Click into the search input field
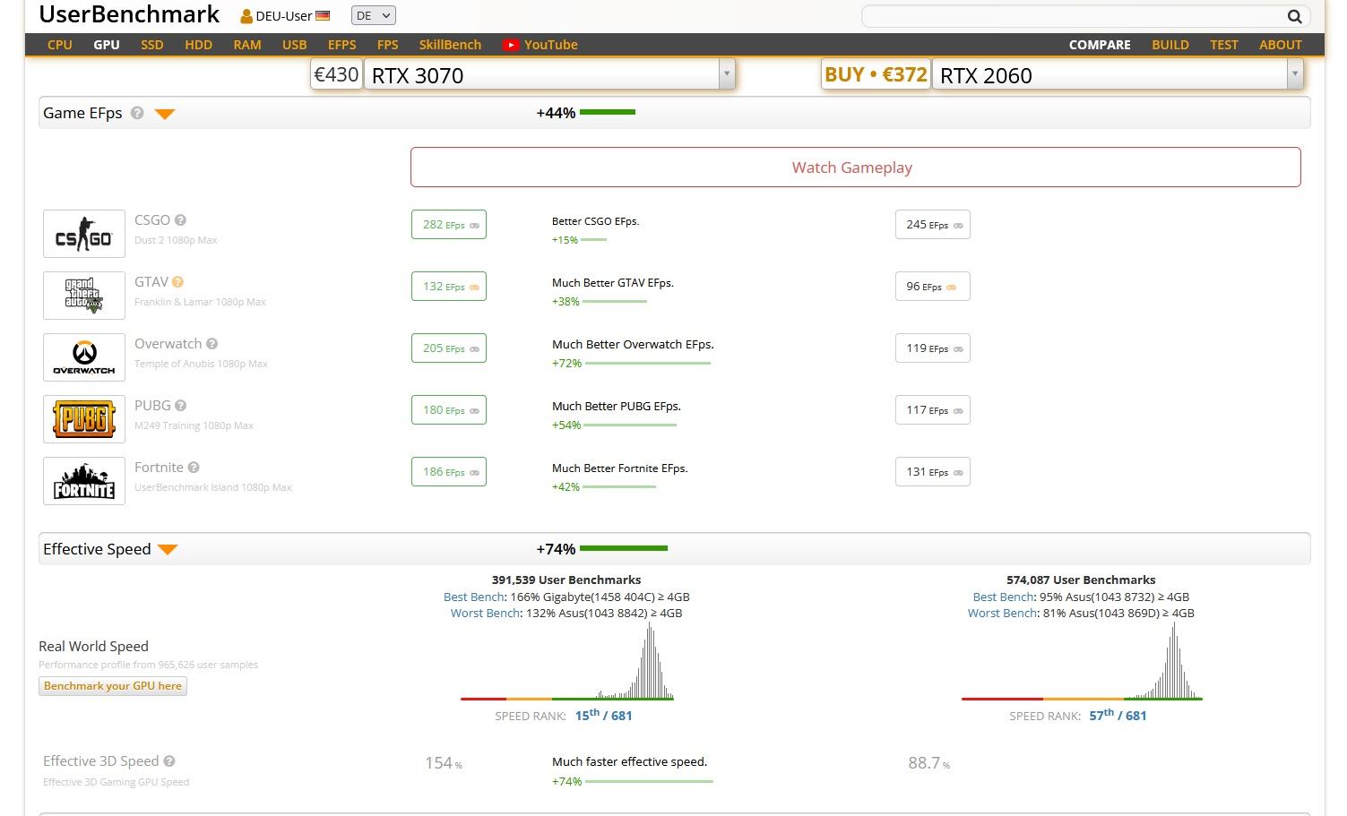Viewport: 1347px width, 816px height. (x=1073, y=16)
